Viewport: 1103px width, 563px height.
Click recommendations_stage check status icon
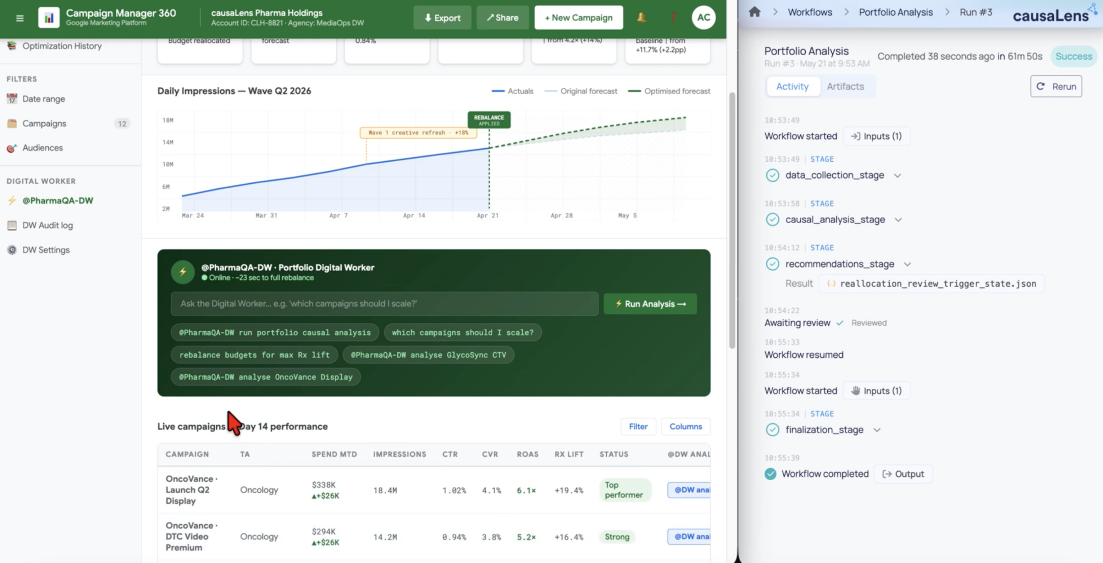772,264
